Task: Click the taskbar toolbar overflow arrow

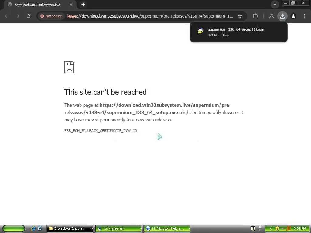Action: 260,230
